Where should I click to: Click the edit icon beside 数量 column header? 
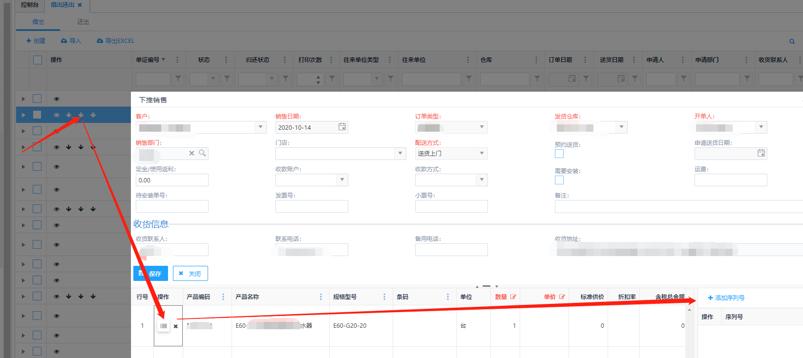pyautogui.click(x=513, y=297)
